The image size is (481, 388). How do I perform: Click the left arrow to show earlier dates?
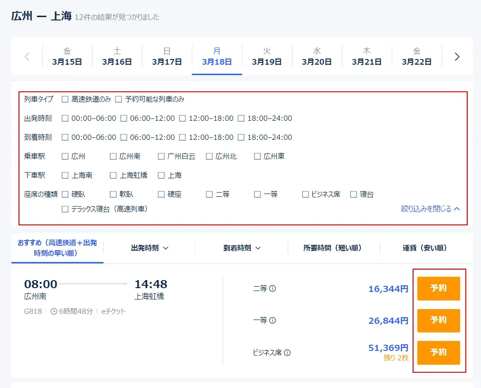pos(27,56)
